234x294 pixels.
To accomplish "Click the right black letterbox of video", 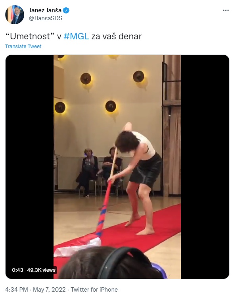I will pyautogui.click(x=205, y=167).
